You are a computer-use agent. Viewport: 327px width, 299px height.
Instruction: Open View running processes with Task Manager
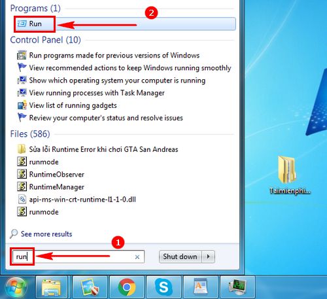pyautogui.click(x=97, y=93)
